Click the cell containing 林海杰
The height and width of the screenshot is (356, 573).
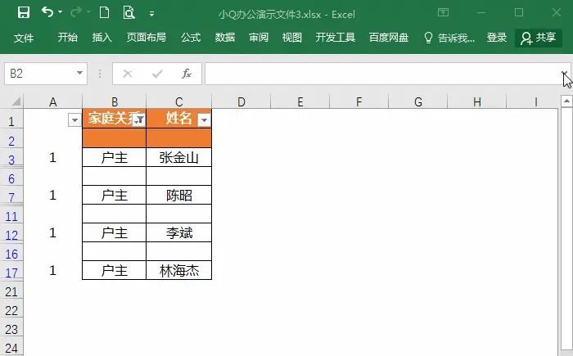178,270
